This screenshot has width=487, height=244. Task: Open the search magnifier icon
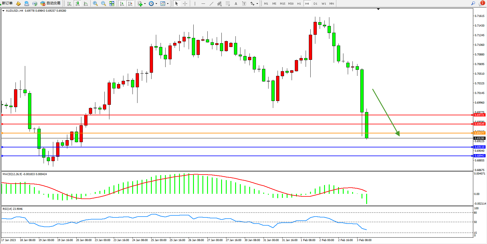[x=473, y=4]
